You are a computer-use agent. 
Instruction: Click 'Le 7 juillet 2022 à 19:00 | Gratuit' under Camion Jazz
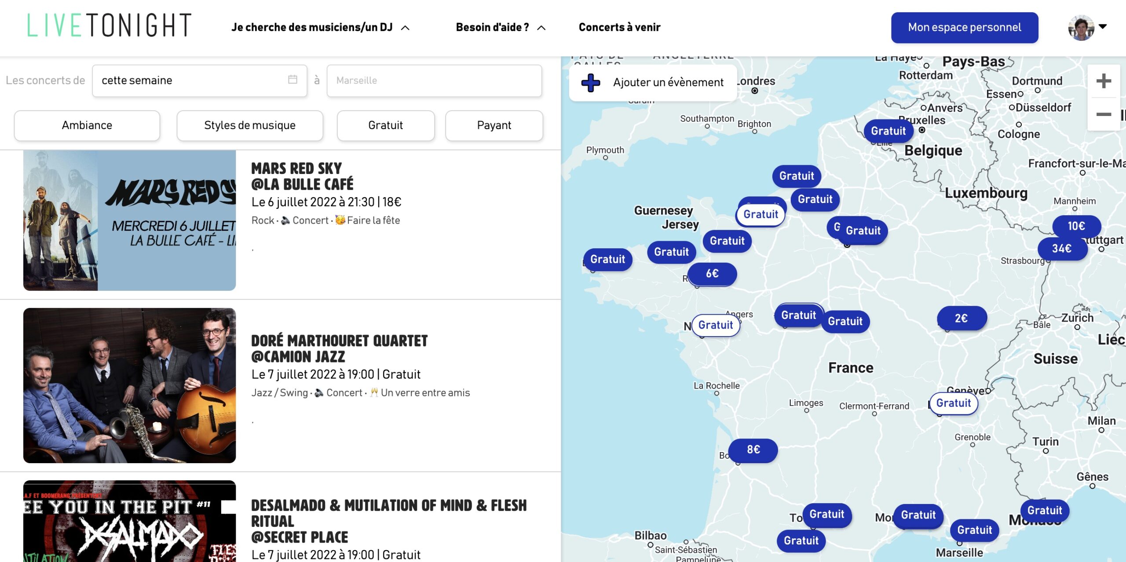click(x=336, y=374)
